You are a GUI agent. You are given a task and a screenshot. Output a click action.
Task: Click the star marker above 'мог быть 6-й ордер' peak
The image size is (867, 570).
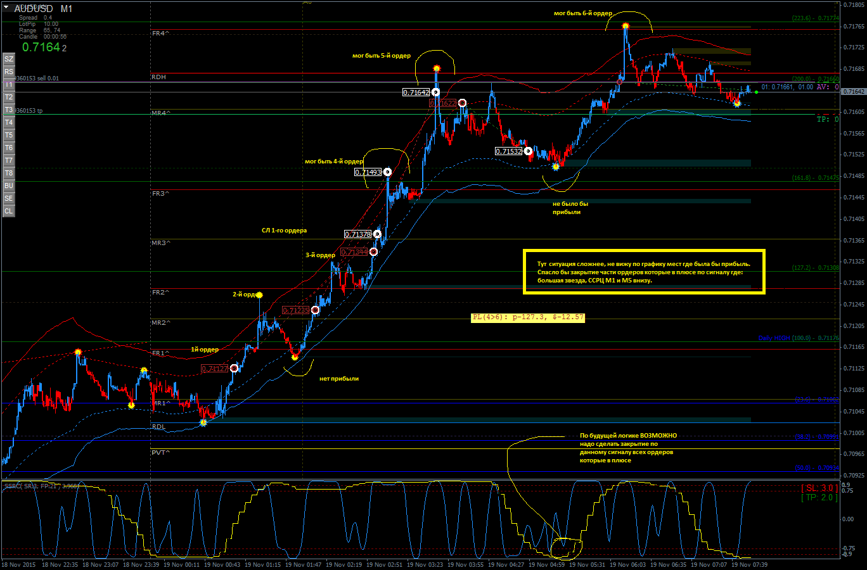click(x=626, y=26)
